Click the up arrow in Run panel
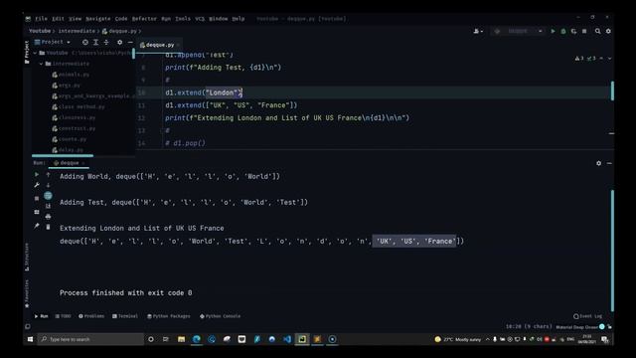The height and width of the screenshot is (358, 636). [x=48, y=175]
